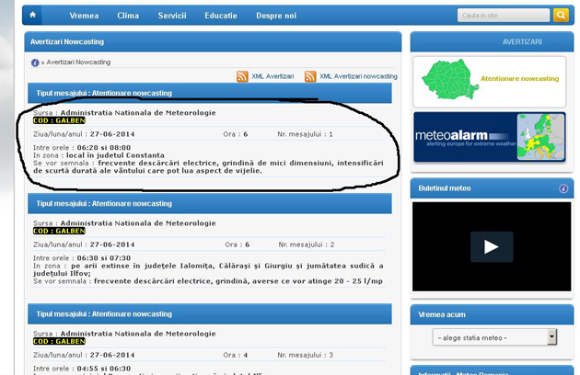This screenshot has width=580, height=375.
Task: Play the Buletinul meteo video
Action: [490, 246]
